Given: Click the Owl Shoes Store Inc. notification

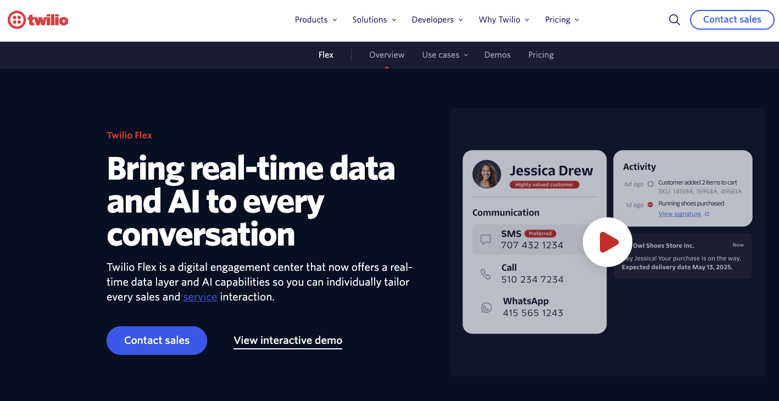Looking at the screenshot, I should (683, 257).
